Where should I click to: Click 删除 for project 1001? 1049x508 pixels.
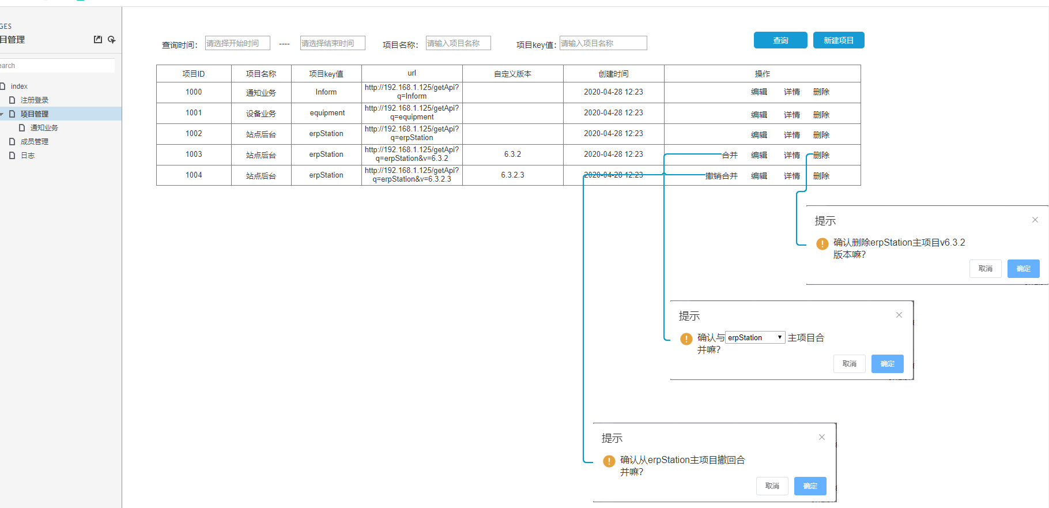click(x=821, y=115)
